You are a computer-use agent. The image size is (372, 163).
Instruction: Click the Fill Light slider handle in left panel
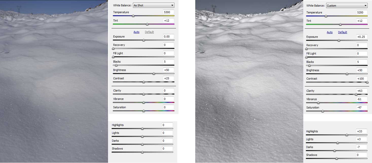pos(113,57)
